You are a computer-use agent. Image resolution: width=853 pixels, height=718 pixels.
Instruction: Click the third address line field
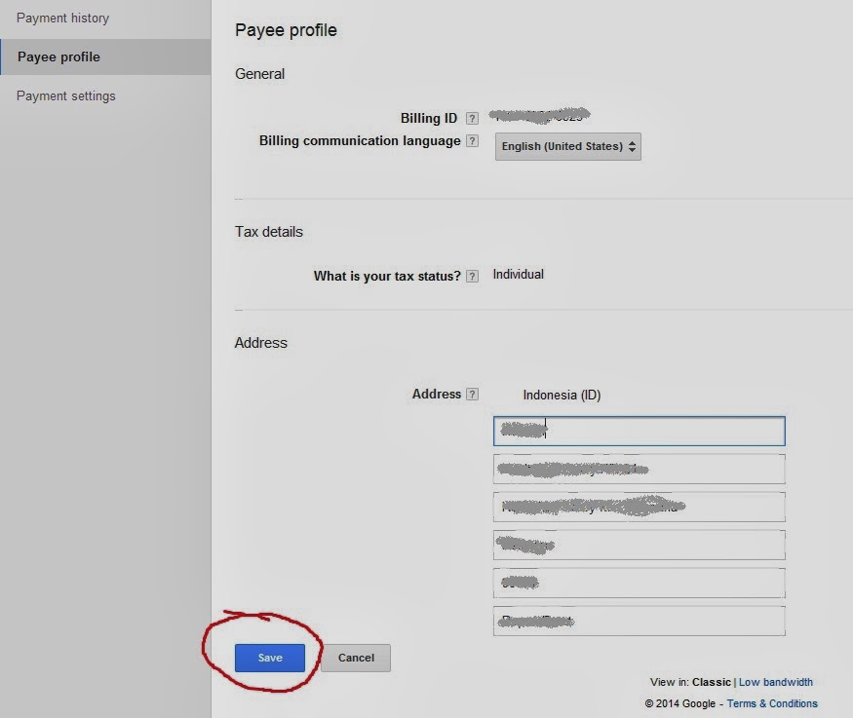[639, 507]
